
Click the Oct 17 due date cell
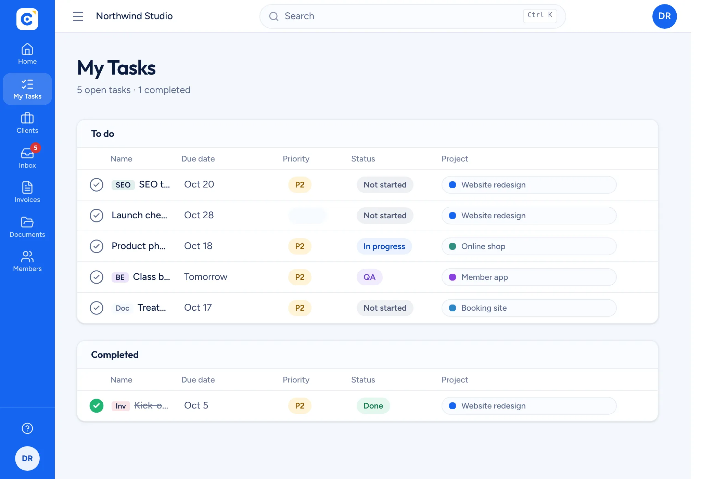[x=198, y=308]
